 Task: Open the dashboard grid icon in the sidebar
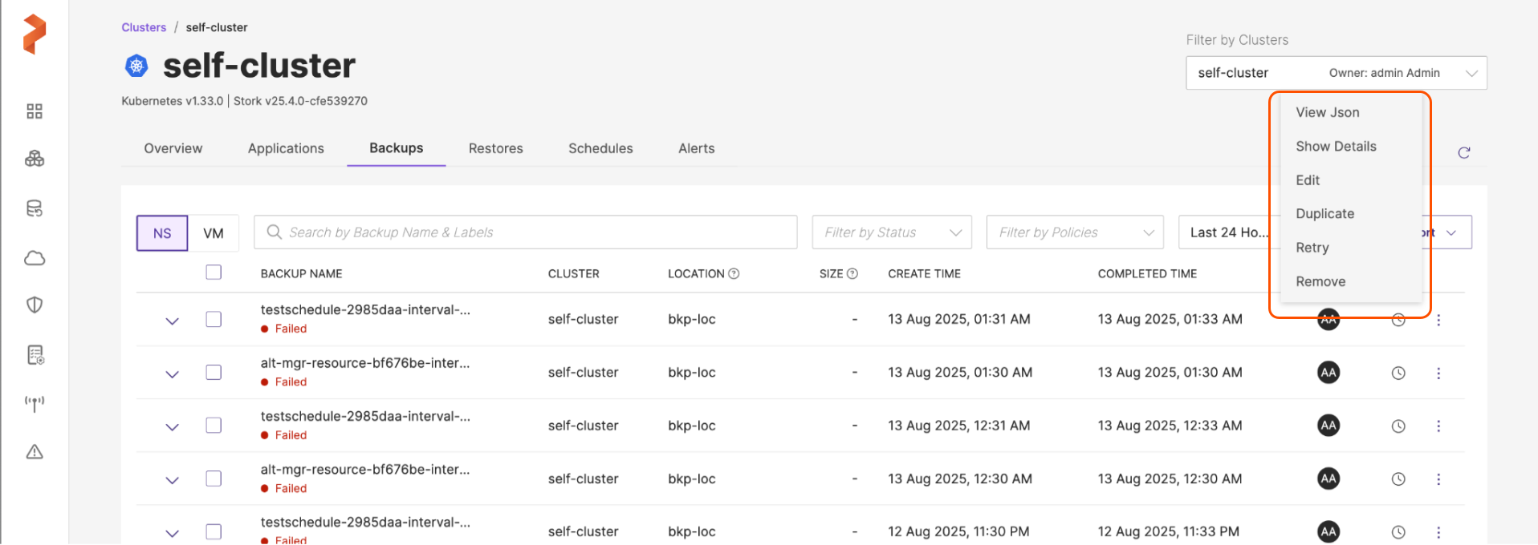[35, 111]
